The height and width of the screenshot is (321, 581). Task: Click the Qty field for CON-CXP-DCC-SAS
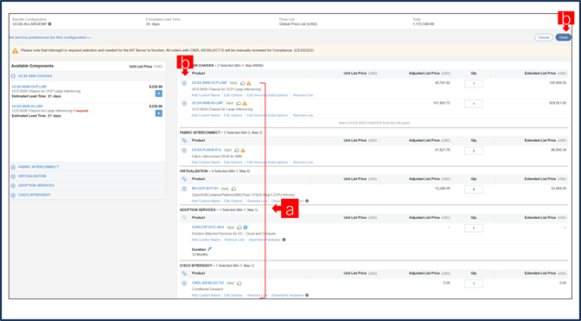474,228
